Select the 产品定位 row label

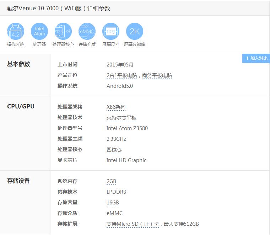coord(67,75)
